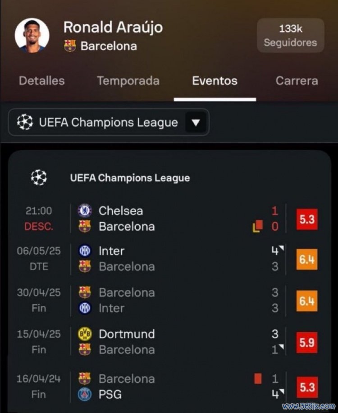Click the UEFA Champions League section header link
The height and width of the screenshot is (413, 338).
pos(130,178)
